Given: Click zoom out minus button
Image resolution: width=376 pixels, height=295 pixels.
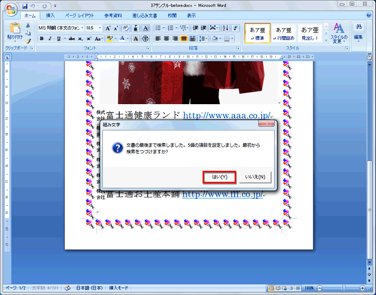Looking at the screenshot, I should 319,288.
